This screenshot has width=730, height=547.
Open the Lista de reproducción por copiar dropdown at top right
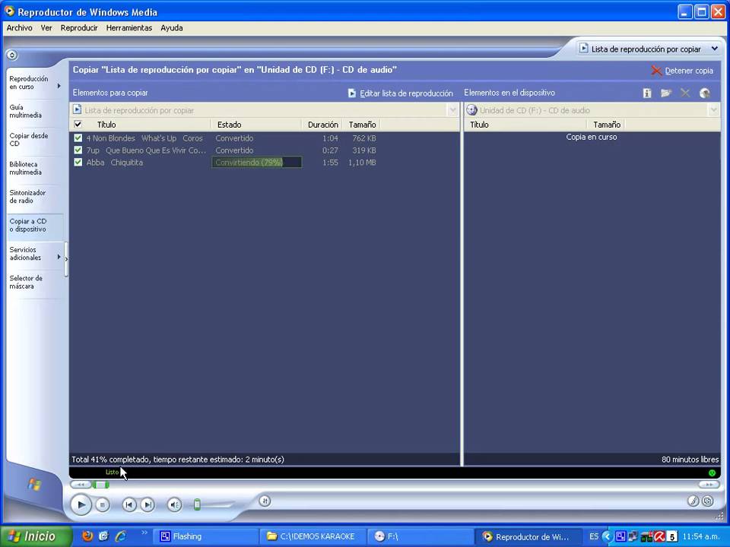pos(715,49)
